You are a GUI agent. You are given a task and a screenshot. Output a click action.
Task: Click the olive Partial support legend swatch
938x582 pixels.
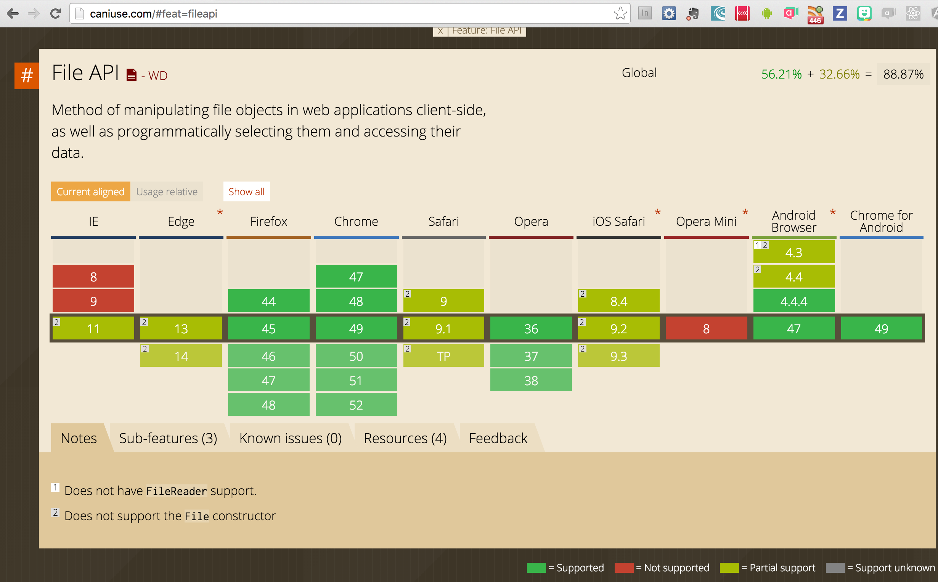729,568
